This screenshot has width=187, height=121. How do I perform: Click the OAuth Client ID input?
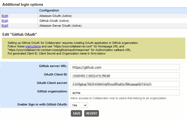point(124,75)
